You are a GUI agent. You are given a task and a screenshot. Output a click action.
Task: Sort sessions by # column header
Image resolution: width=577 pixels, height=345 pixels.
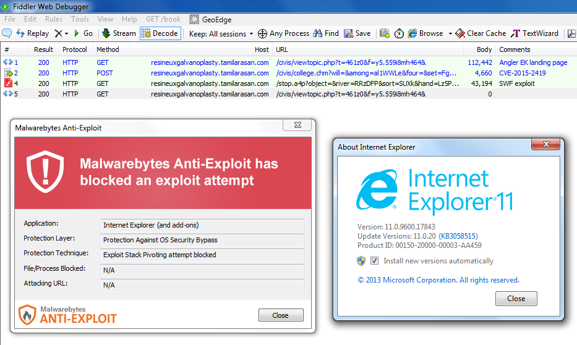(14, 49)
